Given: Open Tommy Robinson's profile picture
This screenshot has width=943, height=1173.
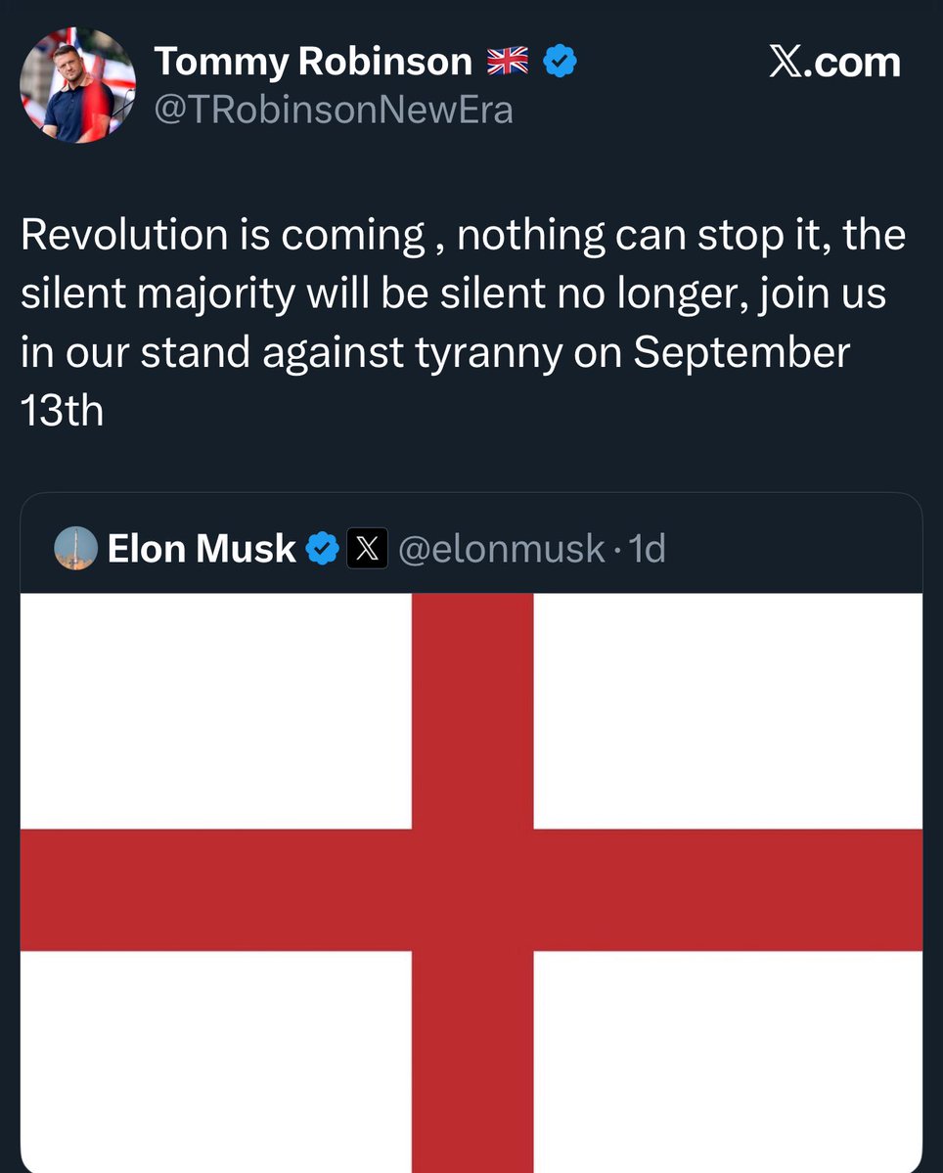Looking at the screenshot, I should 78,85.
